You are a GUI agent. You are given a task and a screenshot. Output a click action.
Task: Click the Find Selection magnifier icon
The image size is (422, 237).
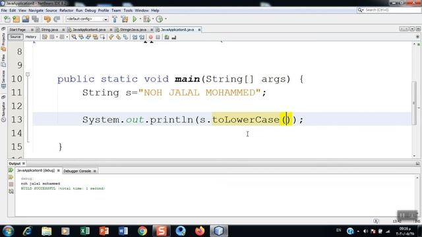tap(74, 37)
